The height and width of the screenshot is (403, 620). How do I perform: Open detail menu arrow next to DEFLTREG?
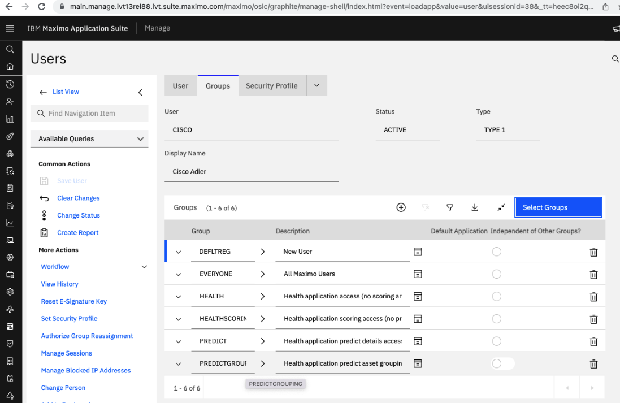(x=263, y=252)
